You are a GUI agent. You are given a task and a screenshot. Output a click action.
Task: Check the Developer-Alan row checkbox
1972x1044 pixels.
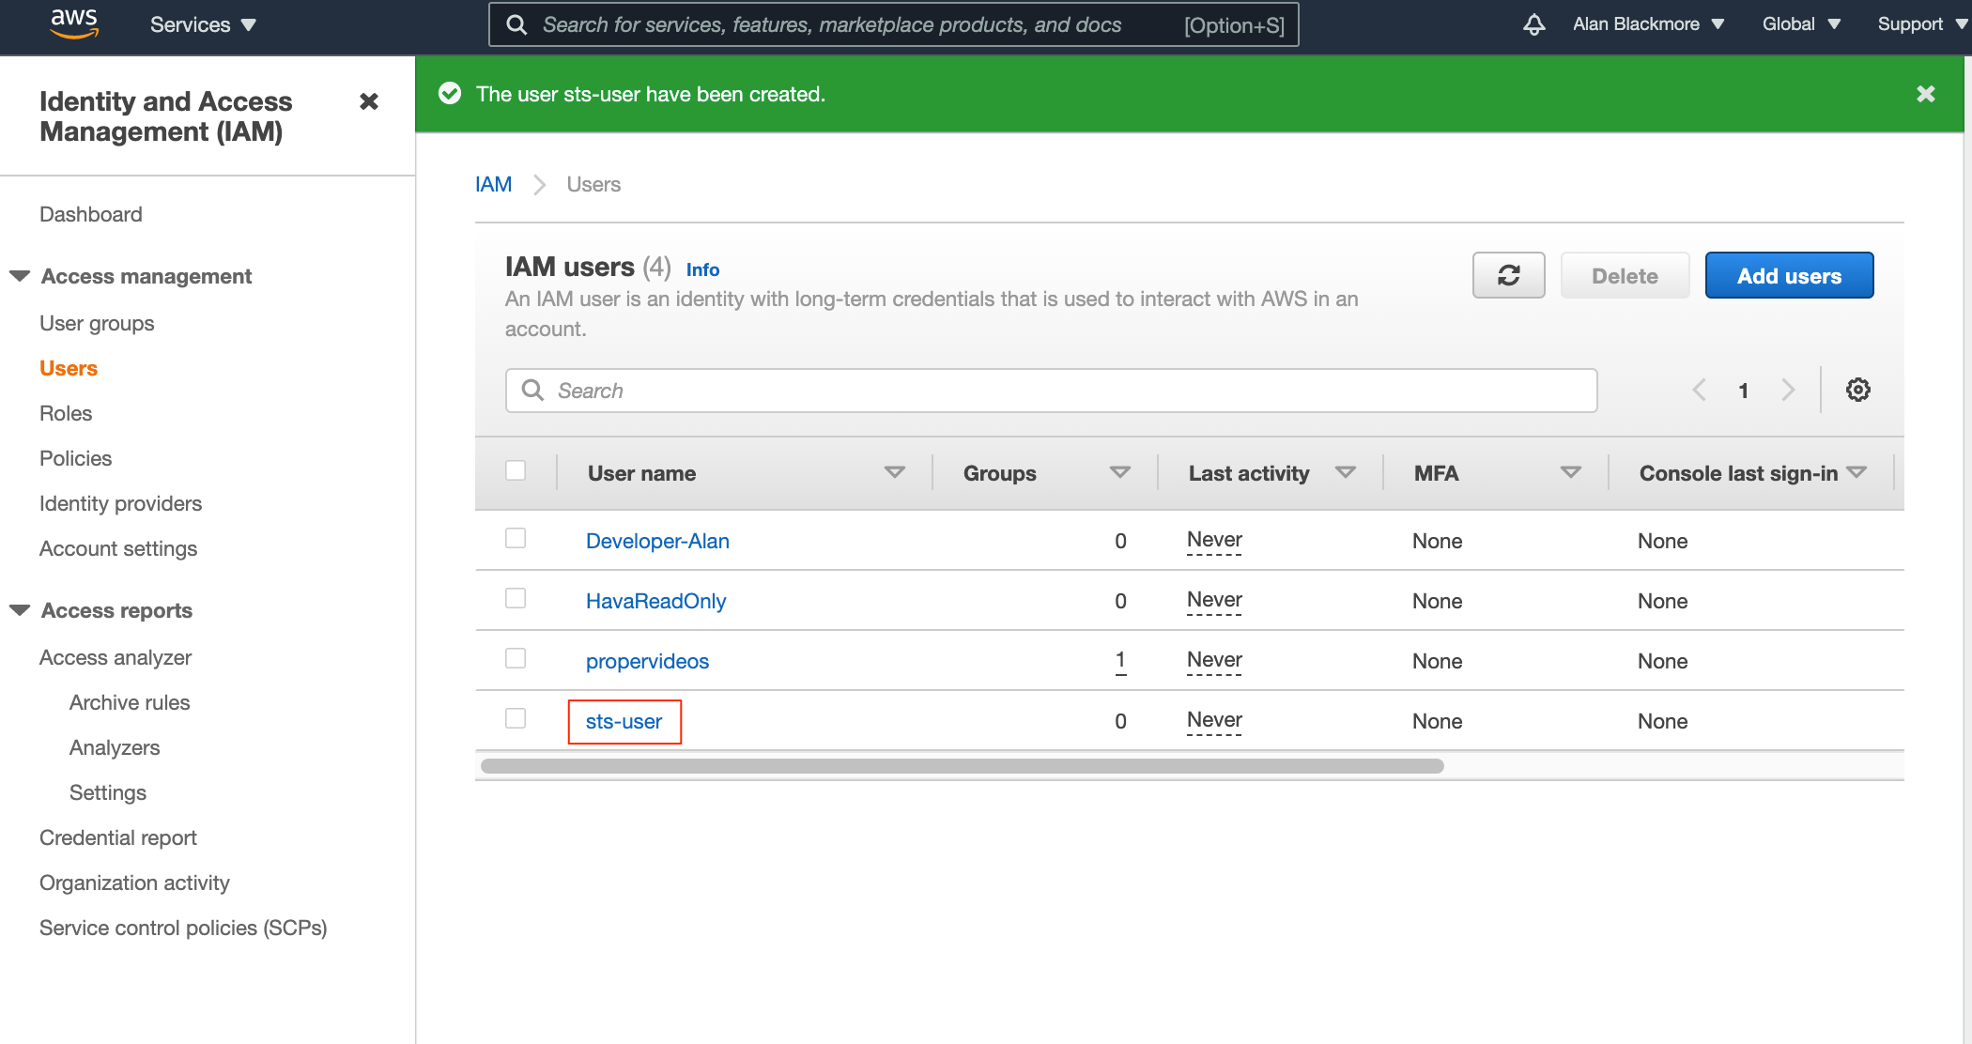[x=516, y=538]
